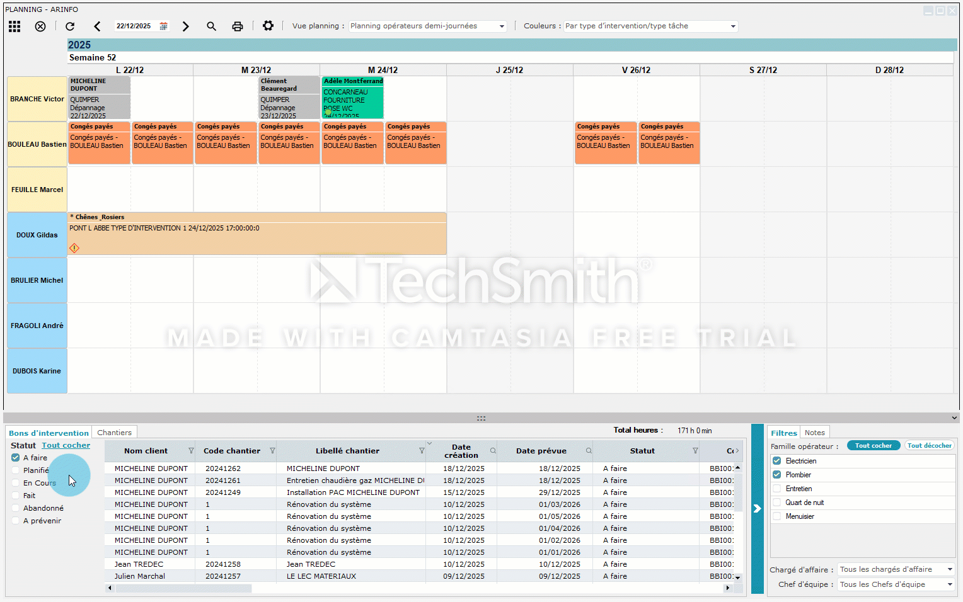Uncheck the 'A faire' status checkbox
963x602 pixels.
coord(16,458)
